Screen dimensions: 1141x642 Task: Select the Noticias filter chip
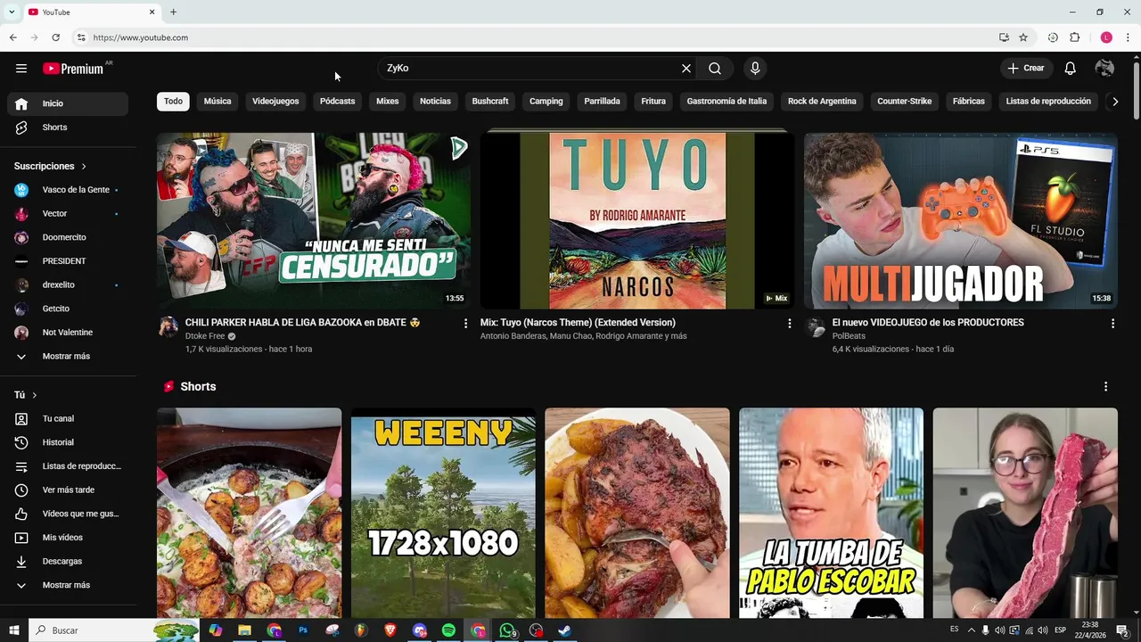(435, 102)
